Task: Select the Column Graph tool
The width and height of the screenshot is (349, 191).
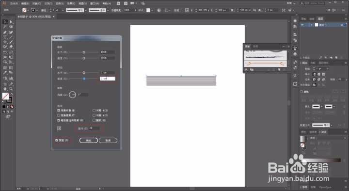Action: tap(11, 79)
